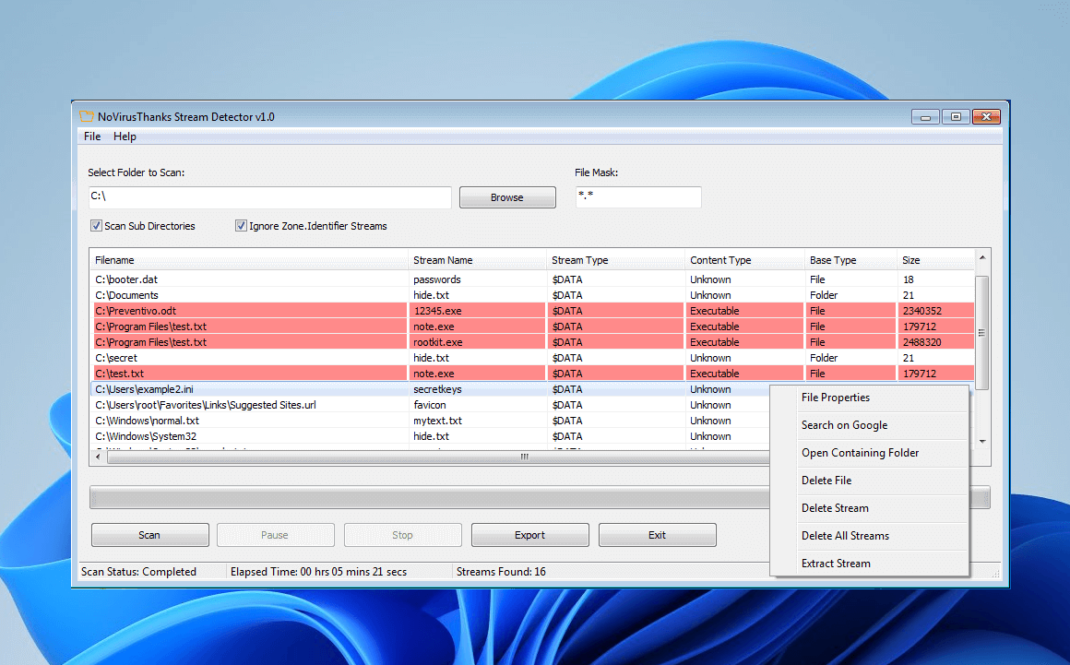Select the row with stream note.exe in Program Files

coord(531,327)
